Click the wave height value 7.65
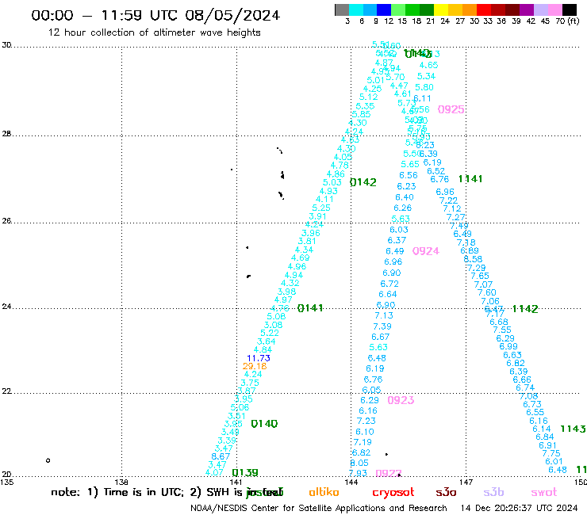The image size is (587, 515). click(480, 276)
